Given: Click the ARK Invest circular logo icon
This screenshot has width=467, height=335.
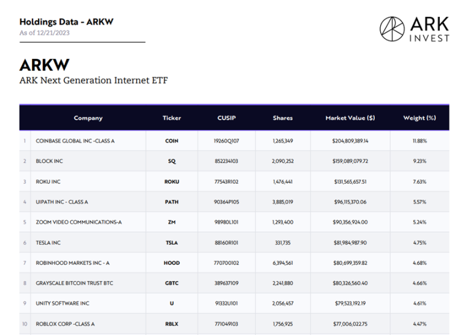Looking at the screenshot, I should [392, 29].
